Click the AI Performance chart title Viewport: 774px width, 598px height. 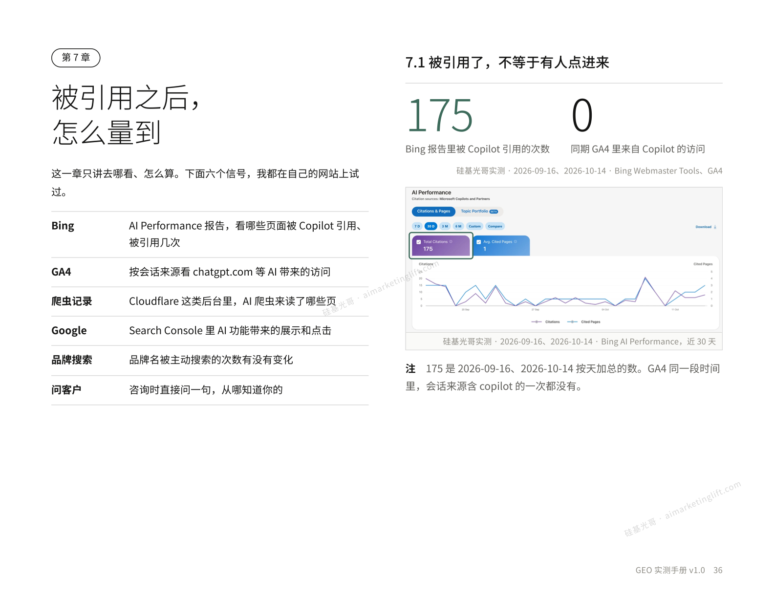click(431, 192)
